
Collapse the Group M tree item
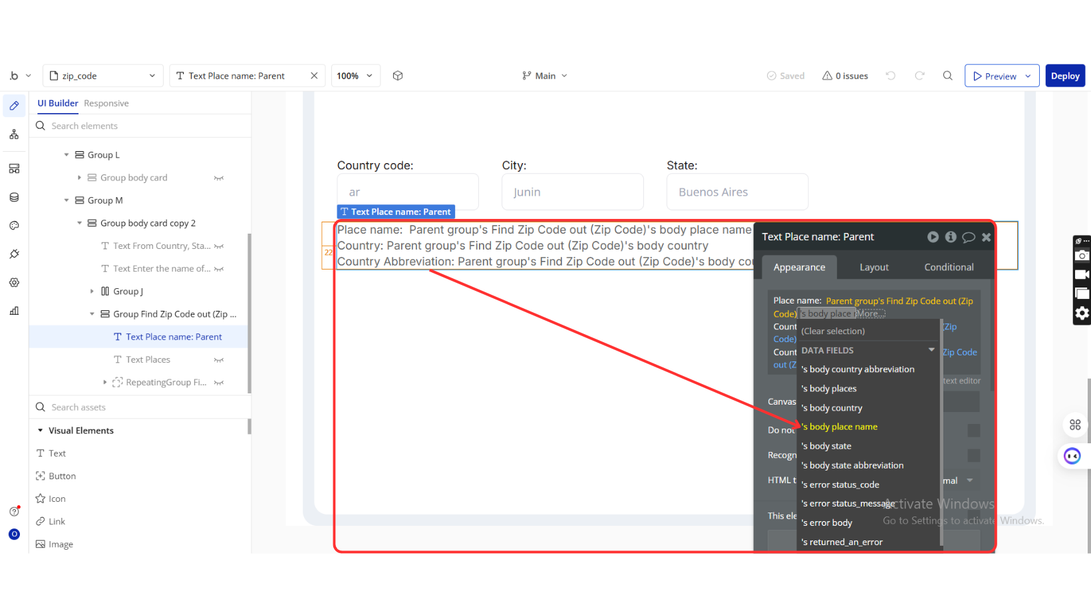click(67, 200)
